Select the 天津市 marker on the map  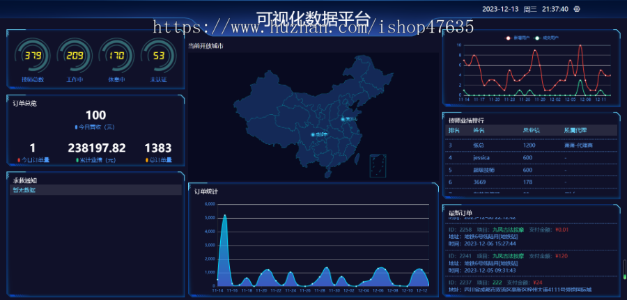343,119
